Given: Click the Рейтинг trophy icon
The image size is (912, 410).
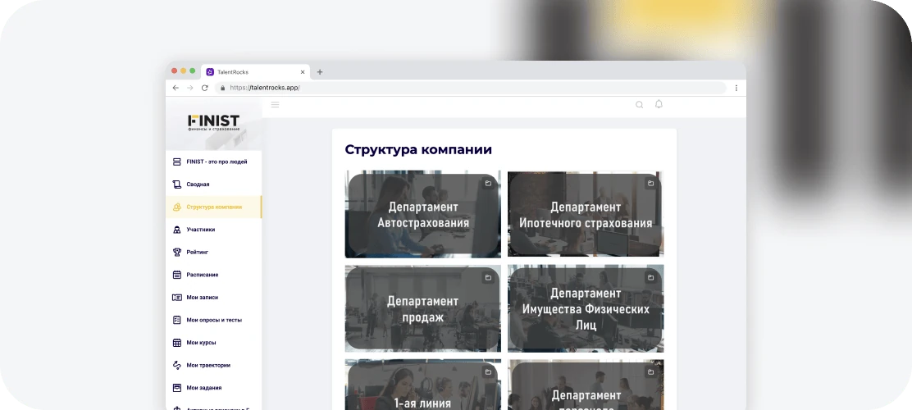Looking at the screenshot, I should click(x=177, y=253).
